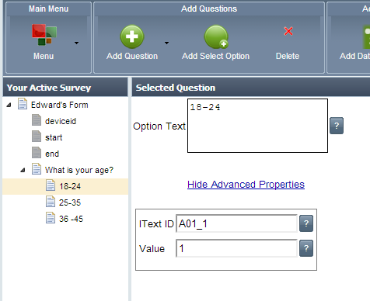Select the 36 -45 option in tree
This screenshot has width=370, height=301.
pos(71,219)
